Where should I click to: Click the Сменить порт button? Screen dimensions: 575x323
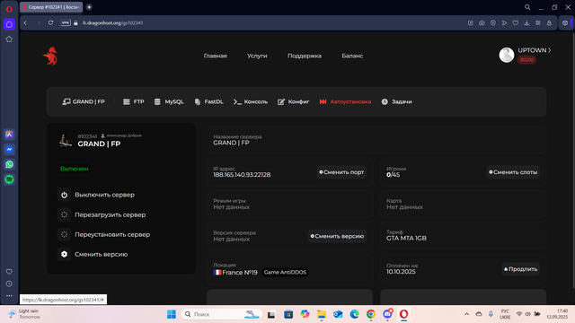341,172
